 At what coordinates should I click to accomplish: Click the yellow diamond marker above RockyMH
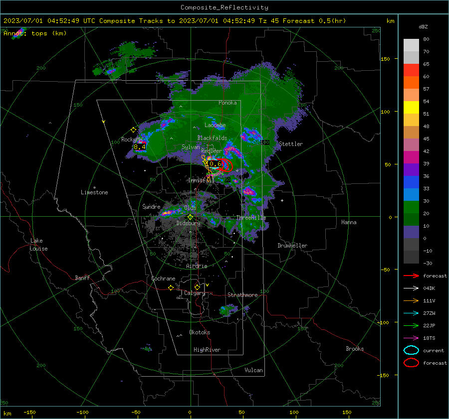(x=133, y=130)
